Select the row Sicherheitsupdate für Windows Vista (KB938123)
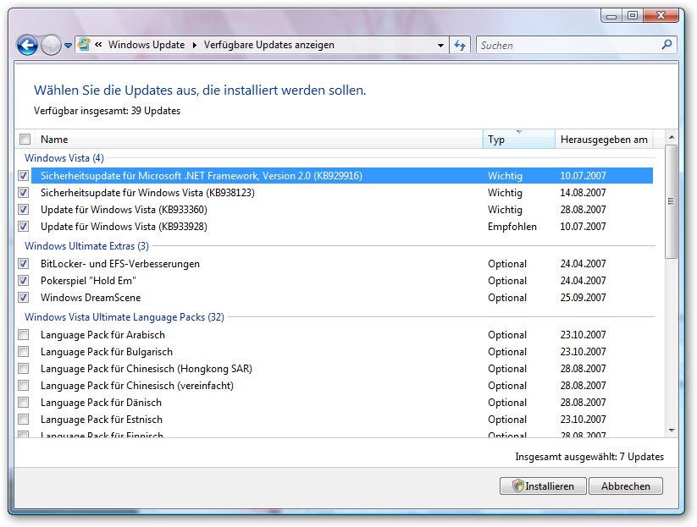This screenshot has width=697, height=527. tap(342, 193)
